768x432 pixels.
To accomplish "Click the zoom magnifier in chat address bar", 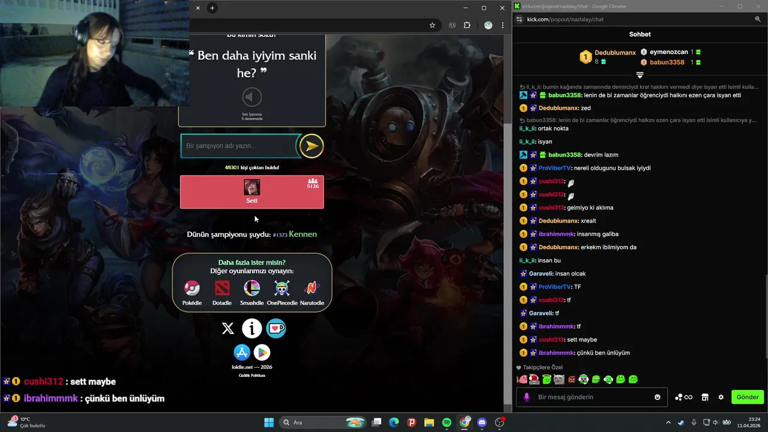I will [758, 19].
